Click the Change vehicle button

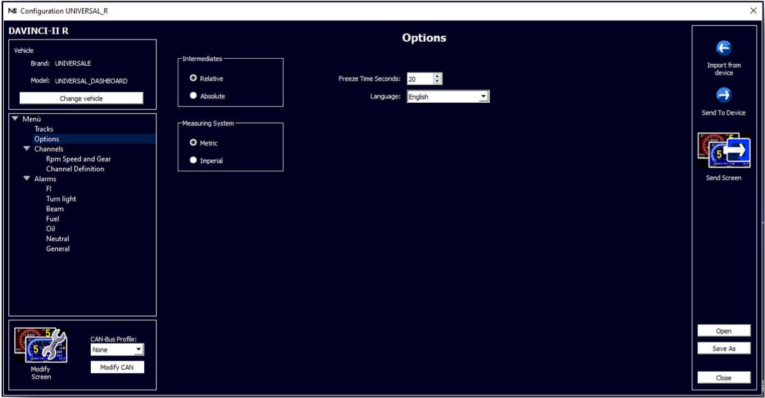click(x=81, y=98)
